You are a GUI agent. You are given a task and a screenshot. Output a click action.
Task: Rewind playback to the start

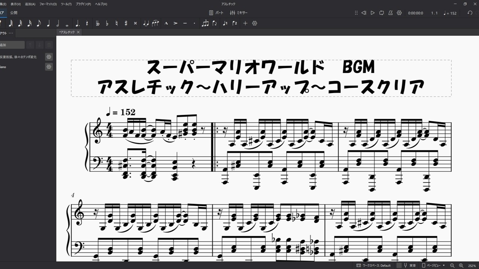pos(363,13)
